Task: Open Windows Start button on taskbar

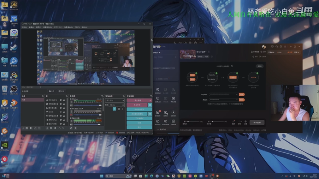Action: click(x=102, y=176)
